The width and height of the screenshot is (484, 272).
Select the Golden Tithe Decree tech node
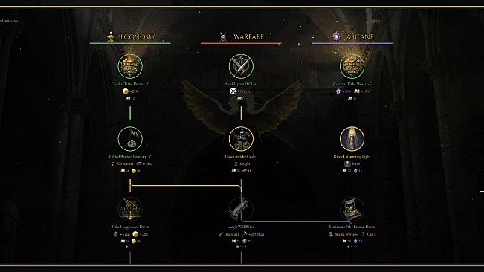click(x=130, y=66)
